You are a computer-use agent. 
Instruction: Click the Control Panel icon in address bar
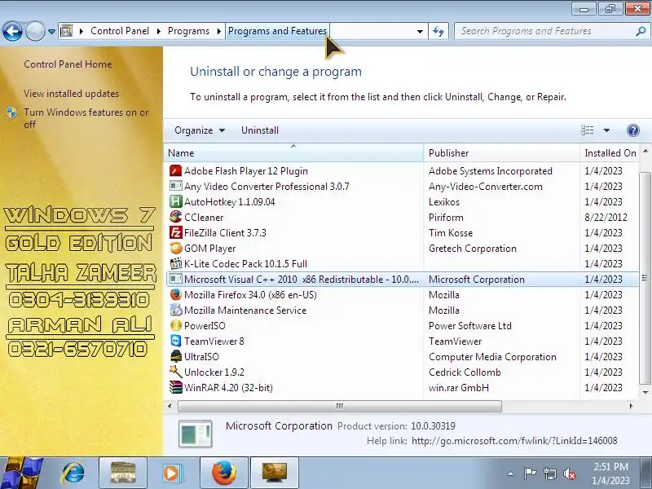coord(67,31)
